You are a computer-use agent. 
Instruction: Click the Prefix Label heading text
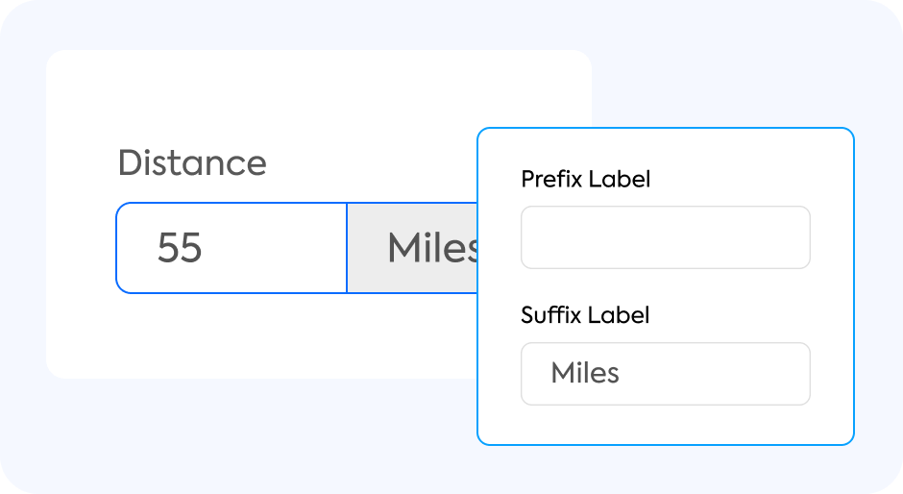[x=585, y=179]
